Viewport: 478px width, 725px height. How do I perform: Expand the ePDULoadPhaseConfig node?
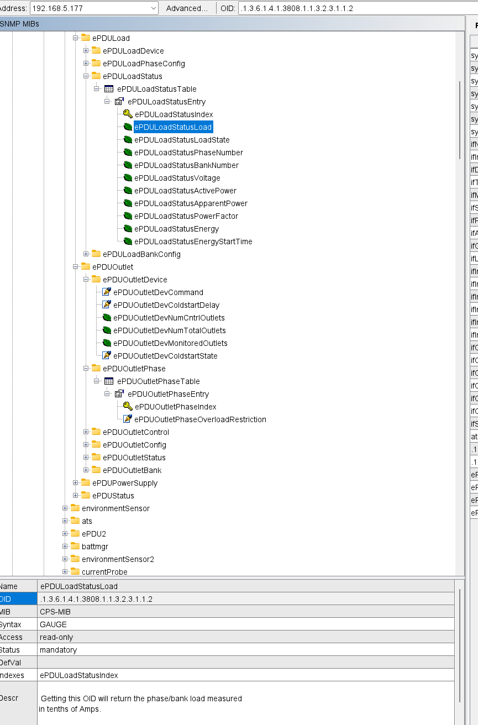point(86,64)
